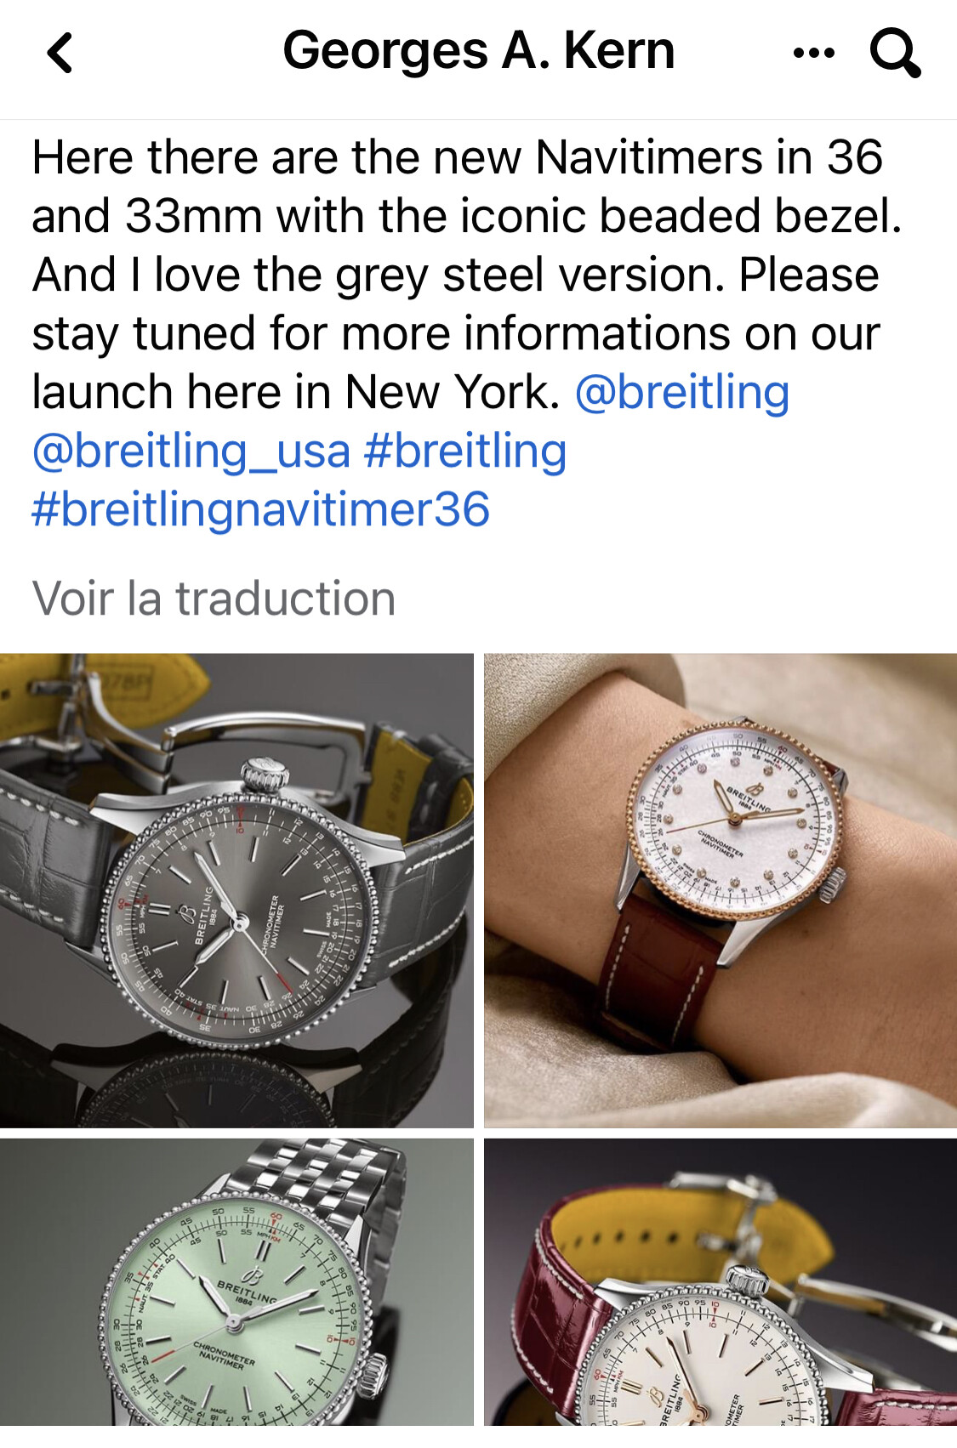Tap the #breitlingnavitimer36 hashtag
This screenshot has height=1448, width=957.
(260, 509)
